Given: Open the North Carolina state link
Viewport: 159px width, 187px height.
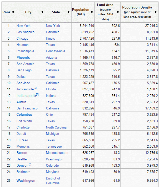Looking at the screenshot, I should (x=56, y=127).
